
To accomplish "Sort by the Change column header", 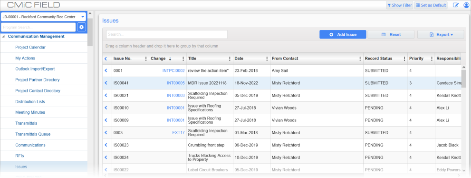I will click(x=158, y=59).
